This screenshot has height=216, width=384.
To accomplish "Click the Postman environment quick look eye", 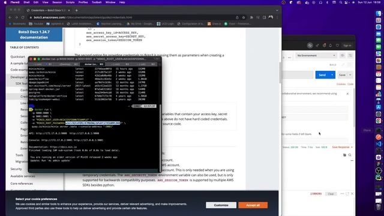I will coord(343,55).
